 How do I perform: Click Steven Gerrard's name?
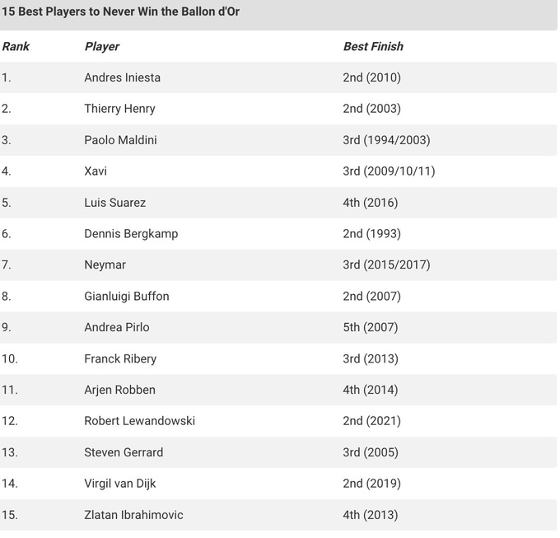point(124,452)
